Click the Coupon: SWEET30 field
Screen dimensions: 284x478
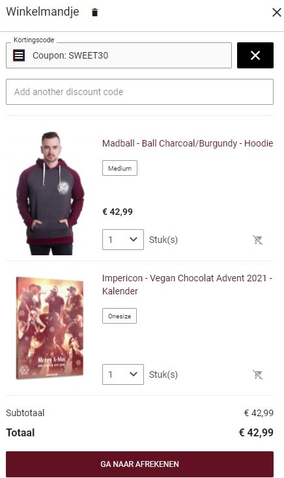[x=119, y=55]
